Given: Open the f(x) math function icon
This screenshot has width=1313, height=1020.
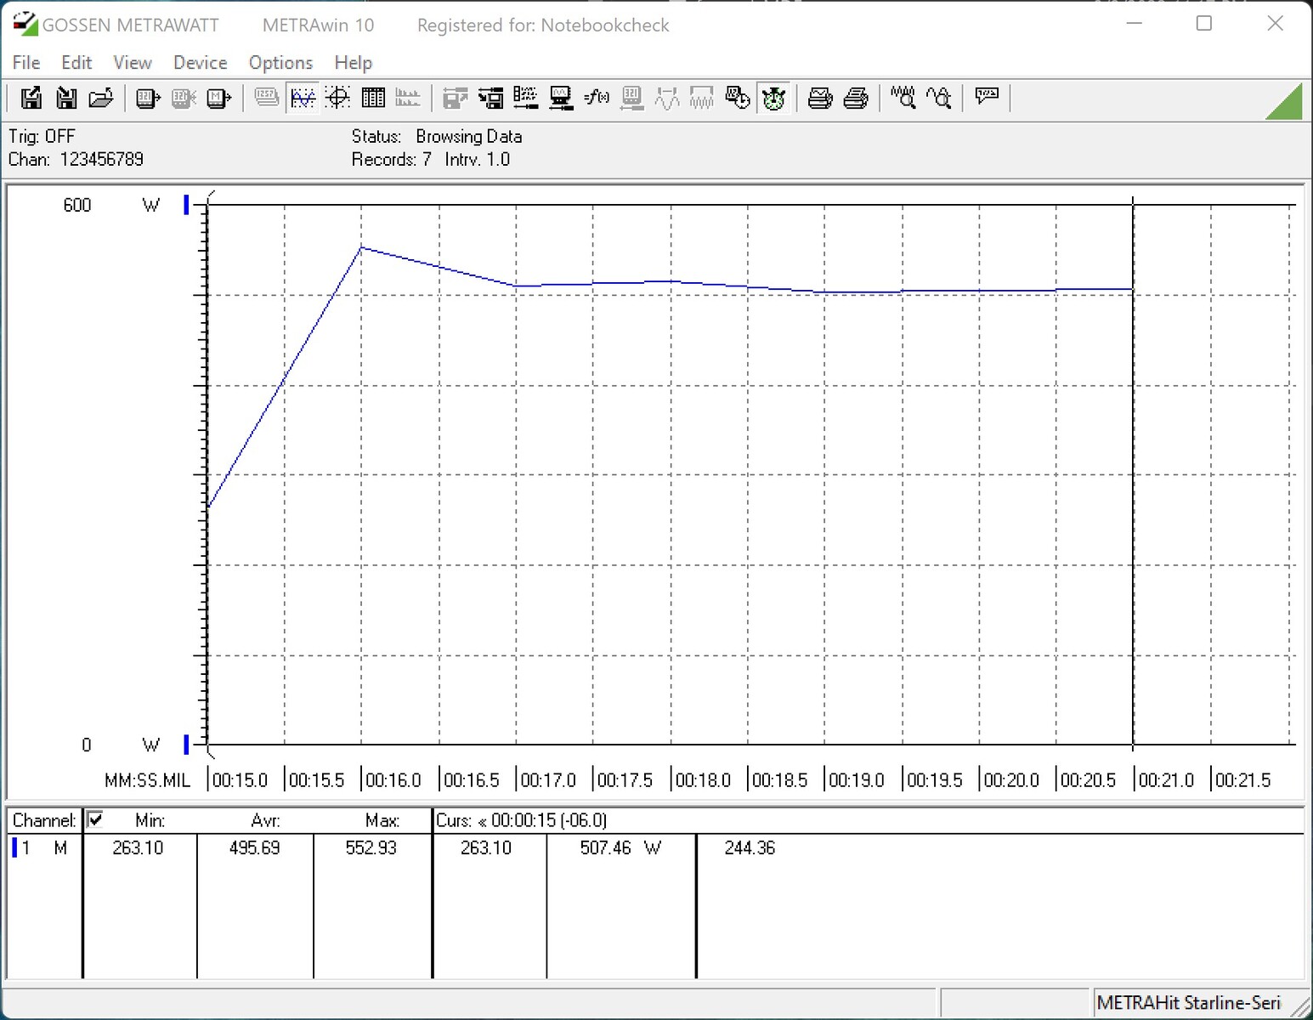Looking at the screenshot, I should (x=597, y=99).
